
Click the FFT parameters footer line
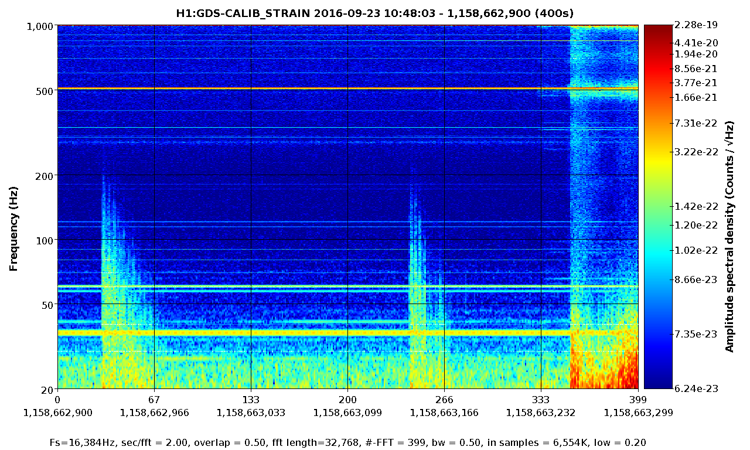pyautogui.click(x=348, y=442)
